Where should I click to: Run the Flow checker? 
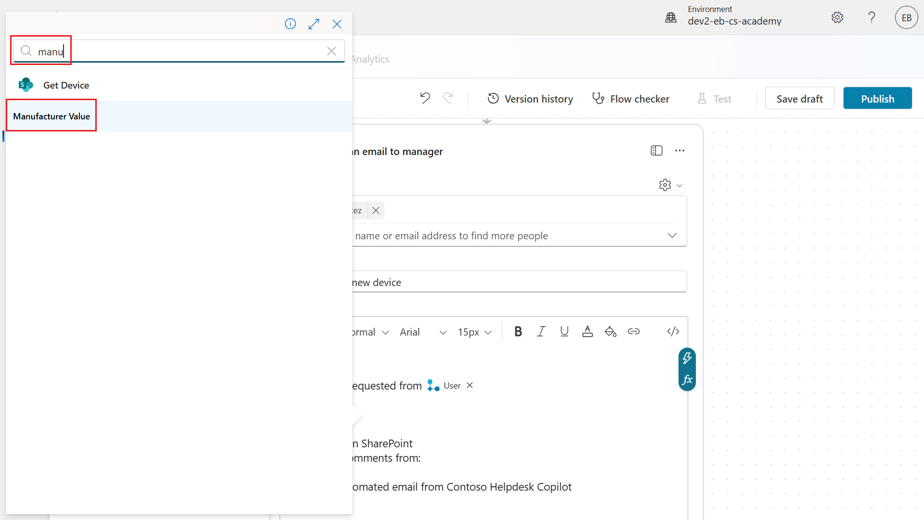point(631,98)
